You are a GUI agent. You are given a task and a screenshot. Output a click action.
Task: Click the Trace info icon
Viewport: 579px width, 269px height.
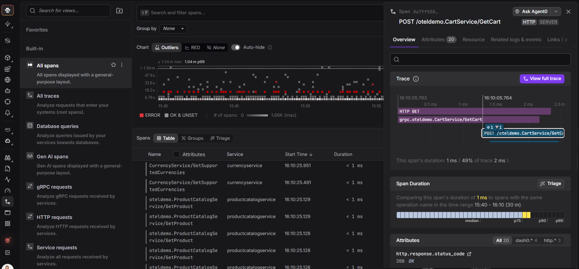click(416, 79)
